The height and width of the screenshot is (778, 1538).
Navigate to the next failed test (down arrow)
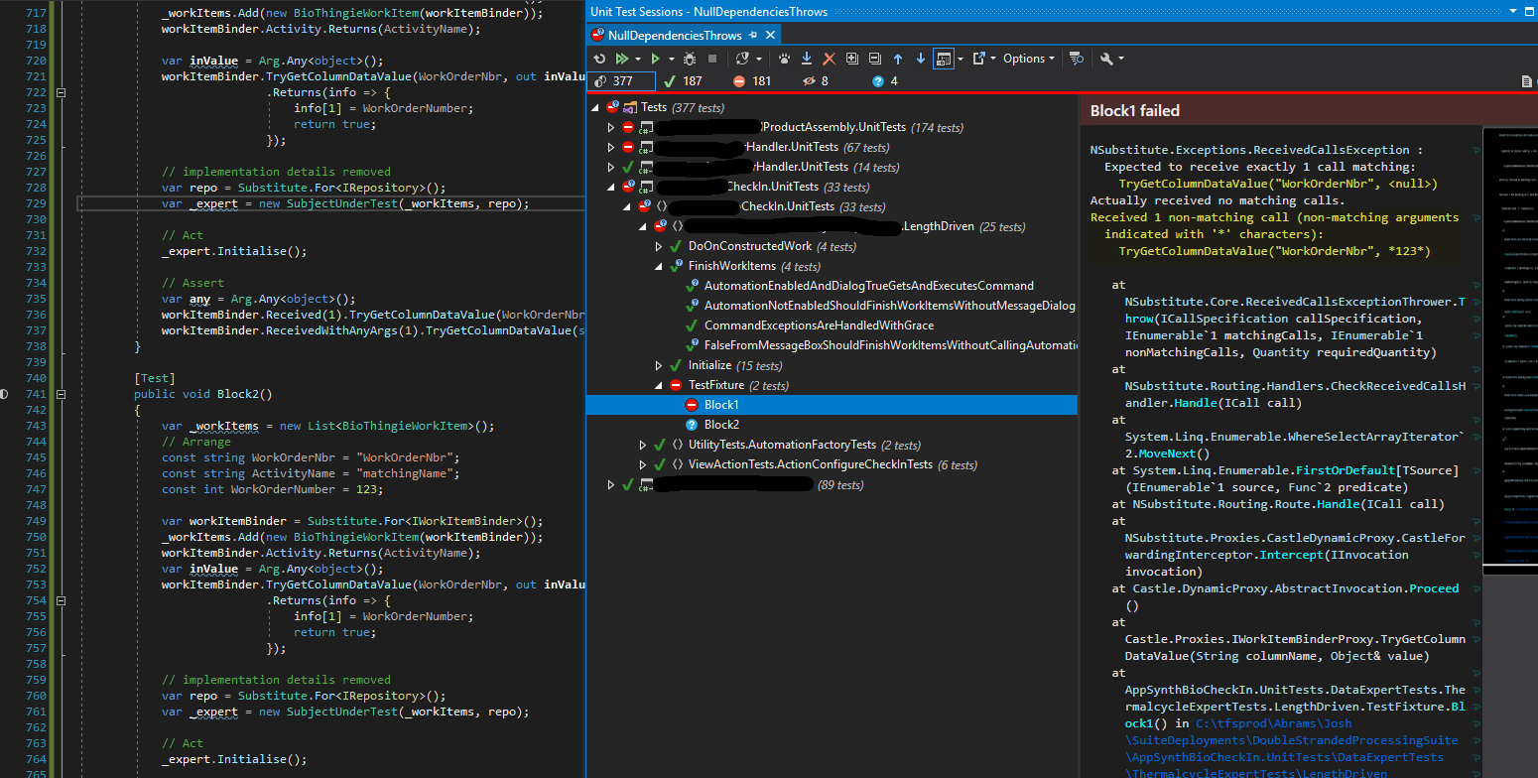coord(919,58)
